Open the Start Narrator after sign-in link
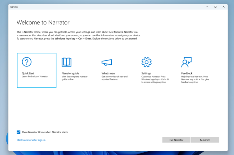Screen dimensions: 234x155 [31, 140]
